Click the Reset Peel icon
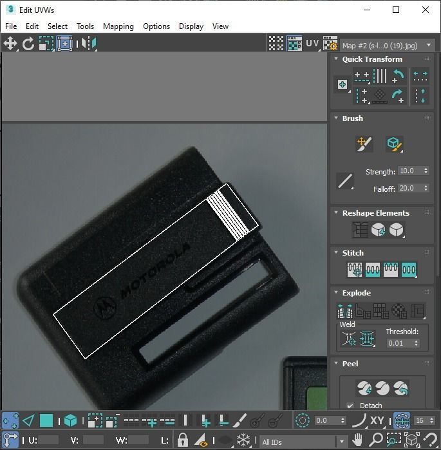Screen dimensions: 441x450 [400, 388]
